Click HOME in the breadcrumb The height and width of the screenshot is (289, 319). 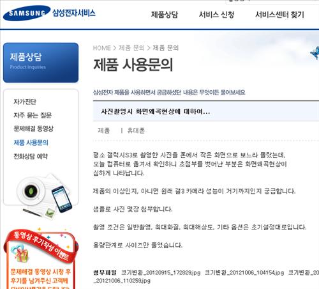coord(102,48)
